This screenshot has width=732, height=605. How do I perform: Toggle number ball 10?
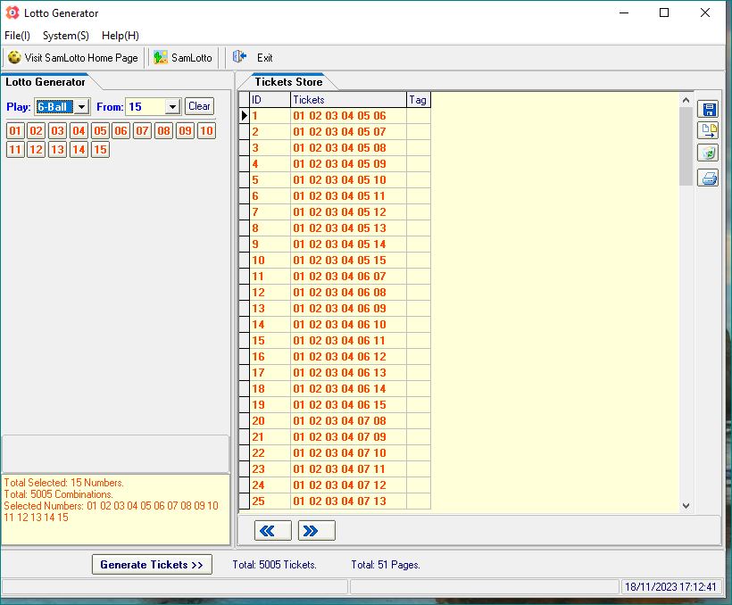click(x=206, y=130)
